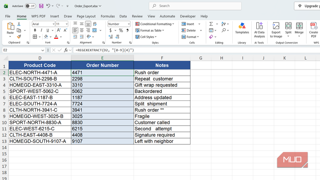
Task: Click the Clear eraser icon
Action: 211,37
